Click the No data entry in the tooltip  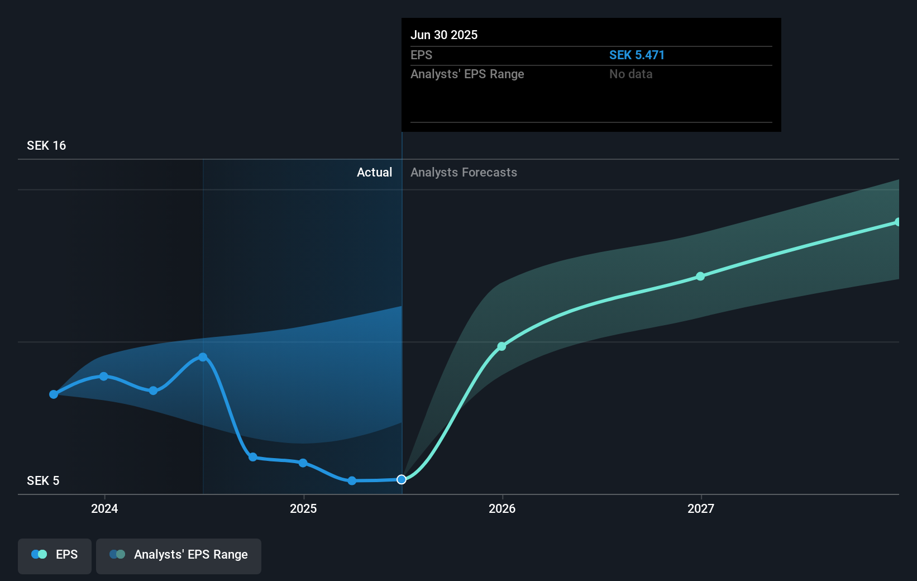pos(631,74)
